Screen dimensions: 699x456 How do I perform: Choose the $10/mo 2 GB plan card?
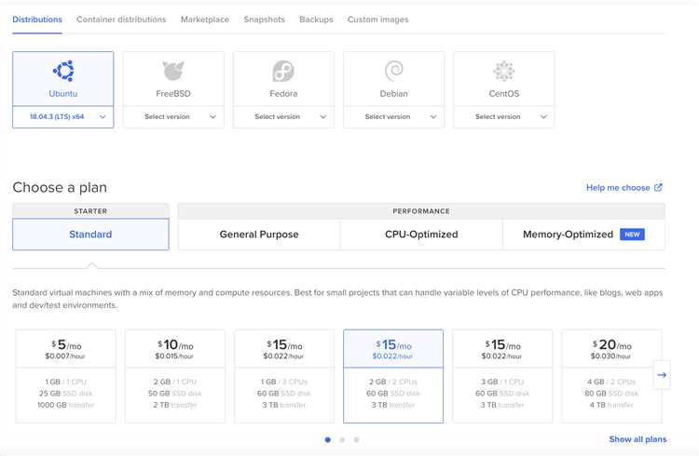click(175, 376)
